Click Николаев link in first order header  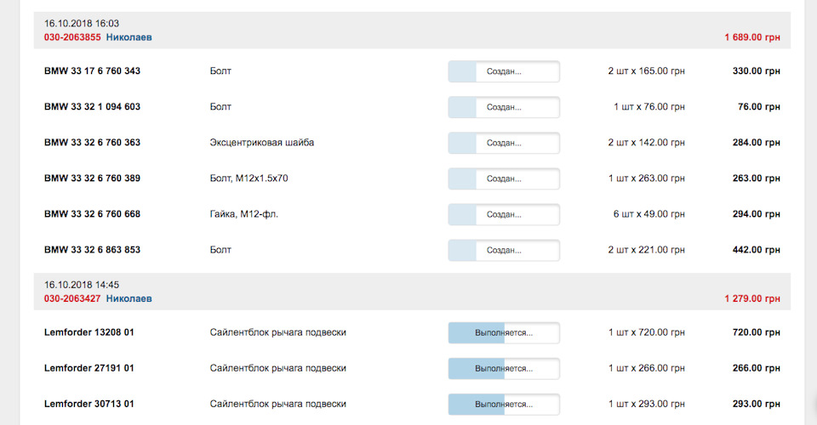point(129,37)
